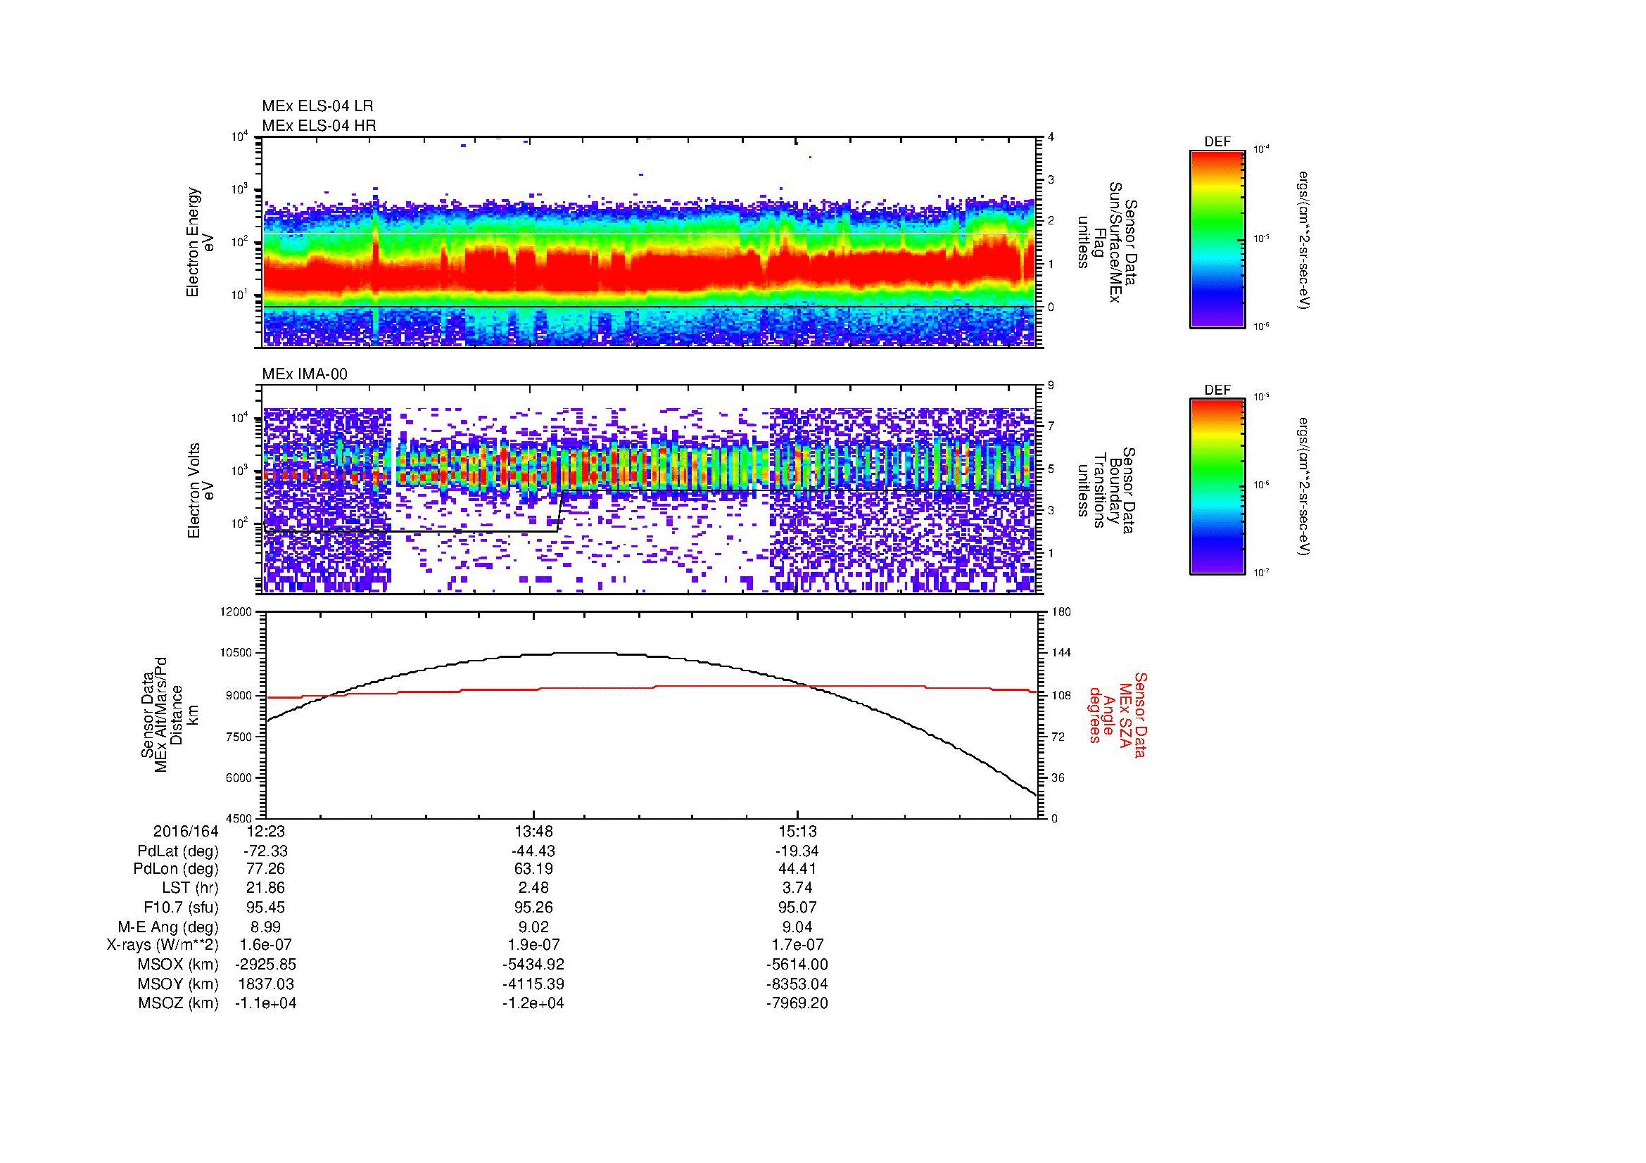Click the 12:23 time tick label
This screenshot has height=1163, width=1646.
265,832
